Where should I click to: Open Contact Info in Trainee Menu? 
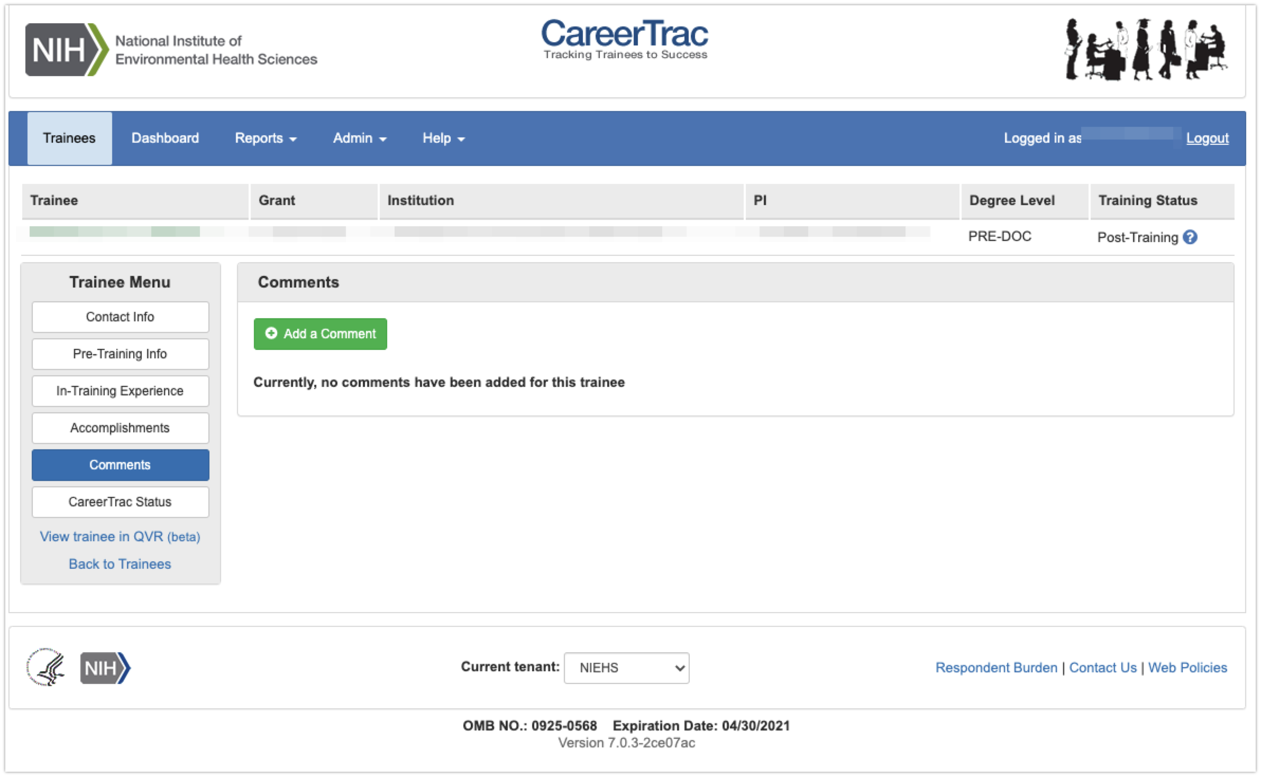[x=120, y=317]
